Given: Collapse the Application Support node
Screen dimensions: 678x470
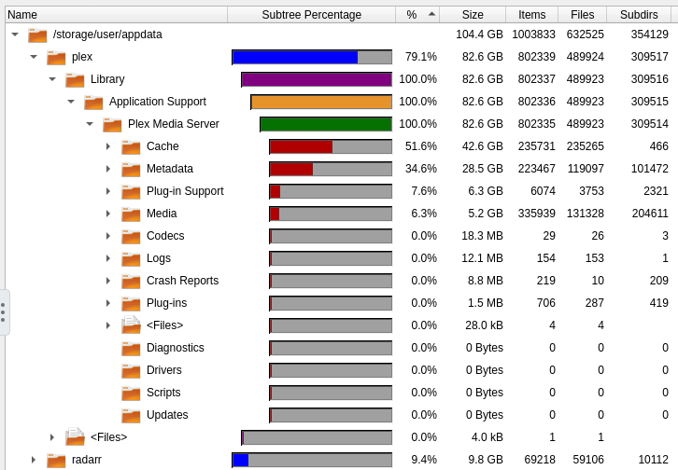Looking at the screenshot, I should pos(71,102).
